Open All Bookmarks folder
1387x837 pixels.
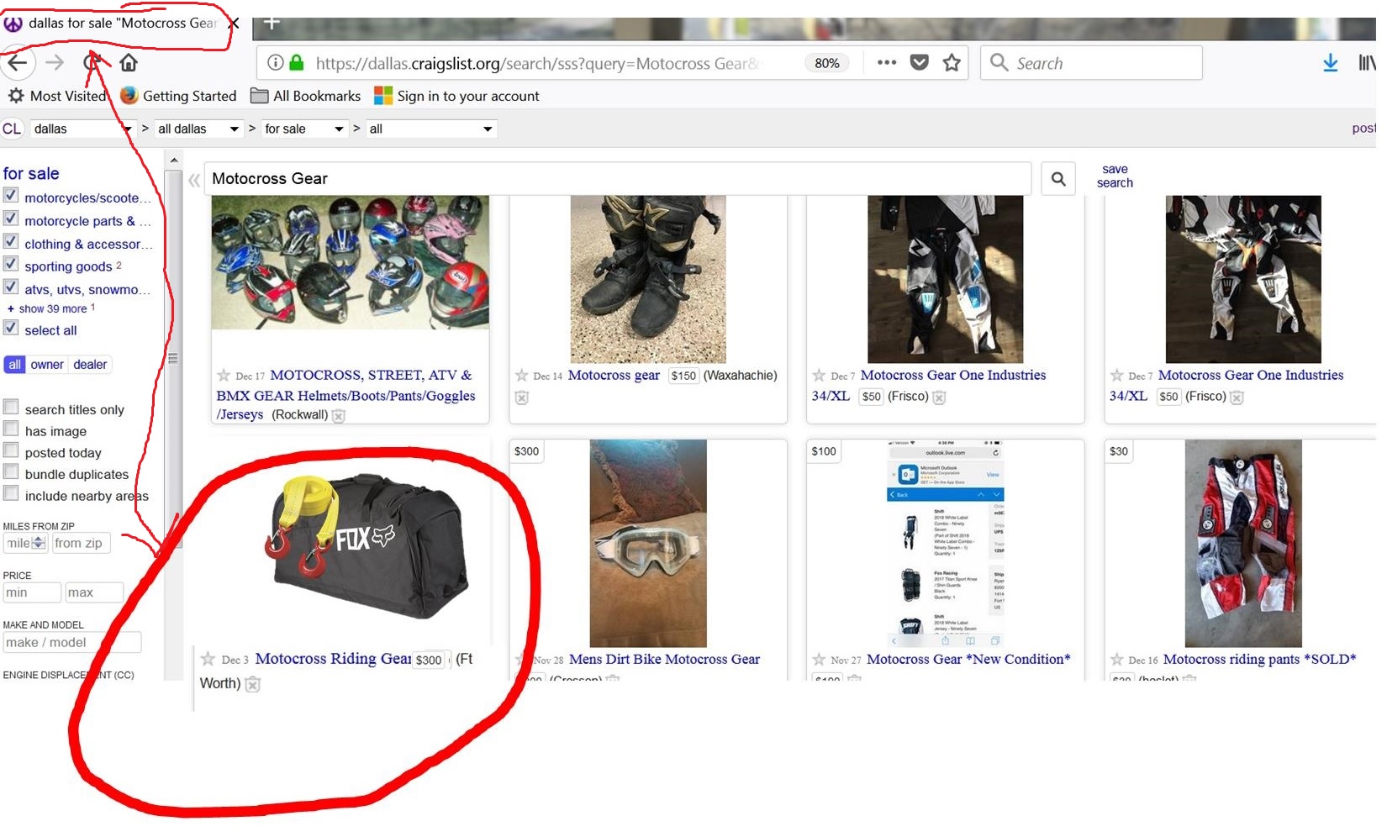coord(306,96)
